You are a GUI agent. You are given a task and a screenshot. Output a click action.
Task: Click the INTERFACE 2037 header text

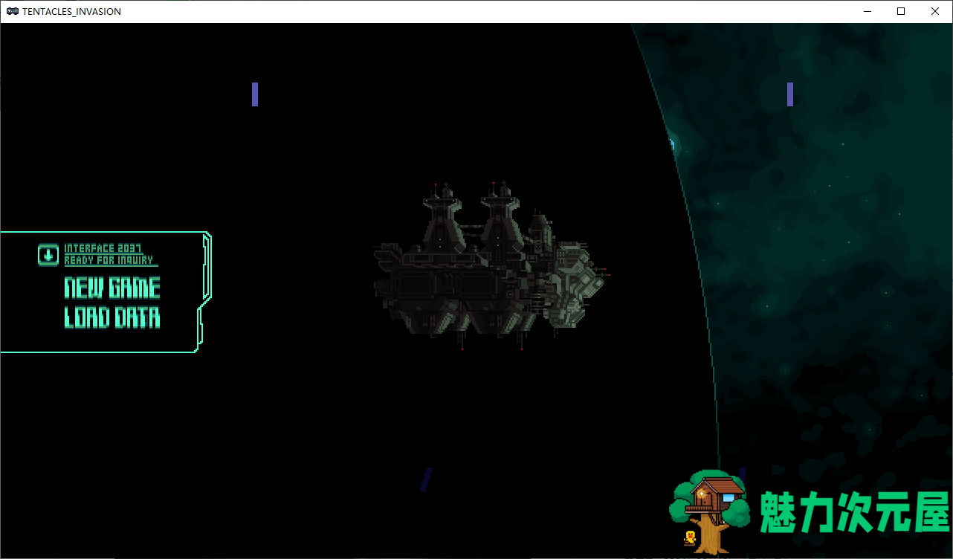(x=103, y=248)
